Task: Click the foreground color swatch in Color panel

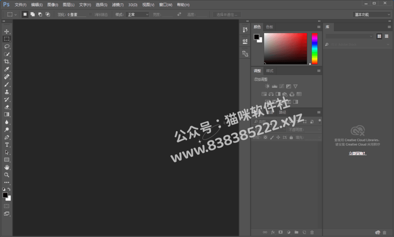Action: (256, 37)
